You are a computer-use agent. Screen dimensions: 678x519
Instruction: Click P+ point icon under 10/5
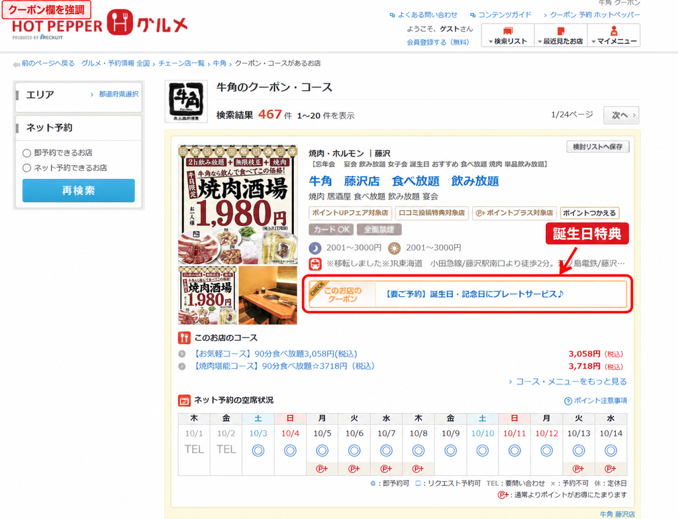[x=322, y=469]
